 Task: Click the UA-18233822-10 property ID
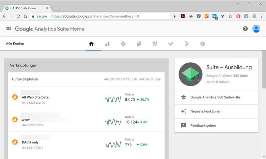(x=34, y=103)
